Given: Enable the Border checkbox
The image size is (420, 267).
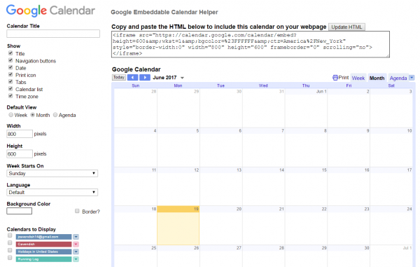Looking at the screenshot, I should click(77, 211).
